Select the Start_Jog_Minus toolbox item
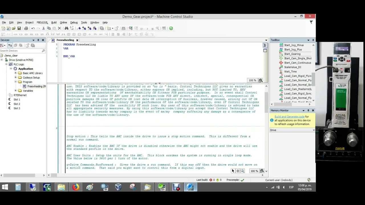Screen dimensions: 365x205 point(294,45)
